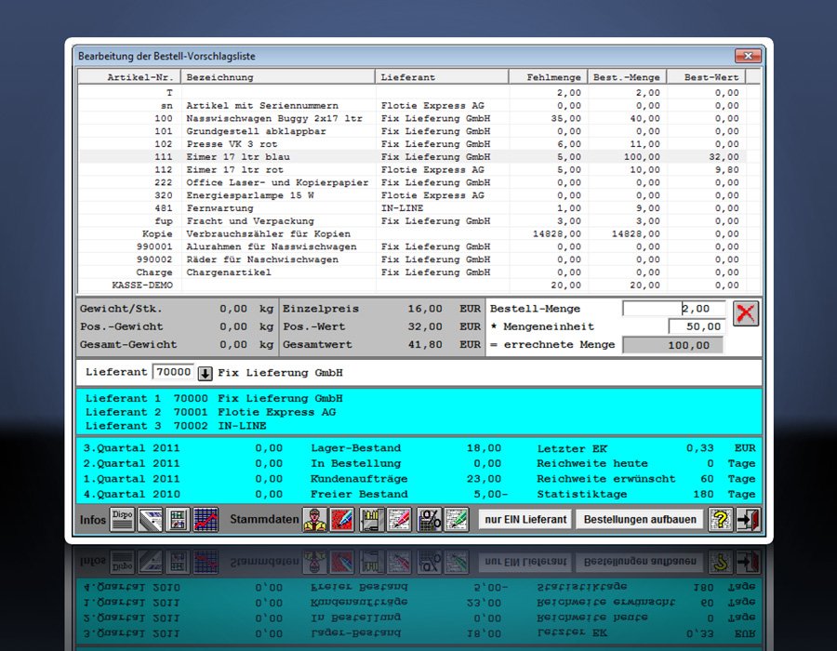Open the Dispo info icon

(x=123, y=519)
